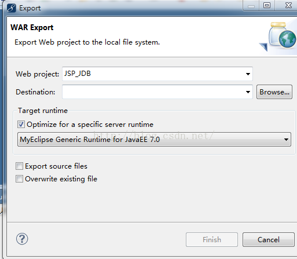Click the Destination: label
This screenshot has width=297, height=259.
(x=35, y=92)
